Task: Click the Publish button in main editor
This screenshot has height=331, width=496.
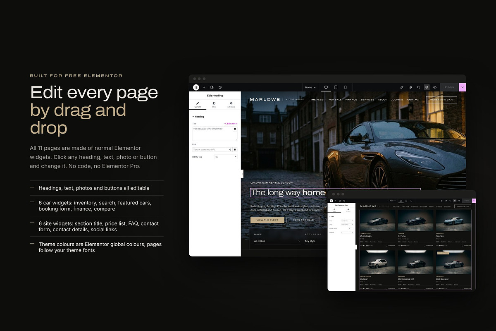Action: (449, 87)
